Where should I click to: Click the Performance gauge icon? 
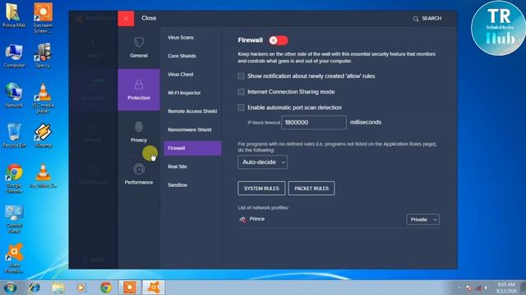(139, 169)
